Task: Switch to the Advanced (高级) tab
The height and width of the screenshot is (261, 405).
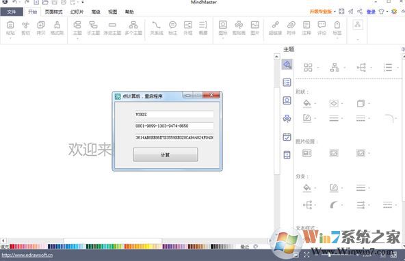Action: click(x=96, y=12)
